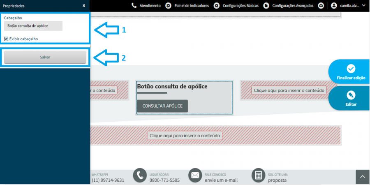
Task: Open Atendimento phone icon
Action: tap(134, 5)
